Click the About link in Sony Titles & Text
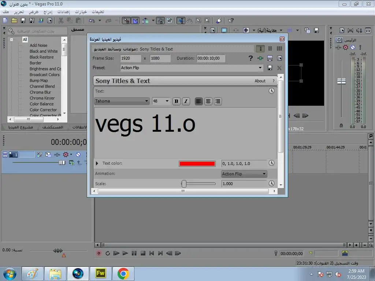This screenshot has width=375, height=281. (260, 81)
